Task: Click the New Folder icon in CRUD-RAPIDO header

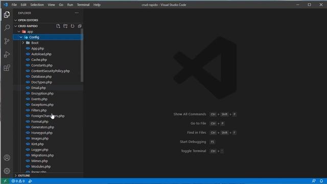Action: [65, 26]
